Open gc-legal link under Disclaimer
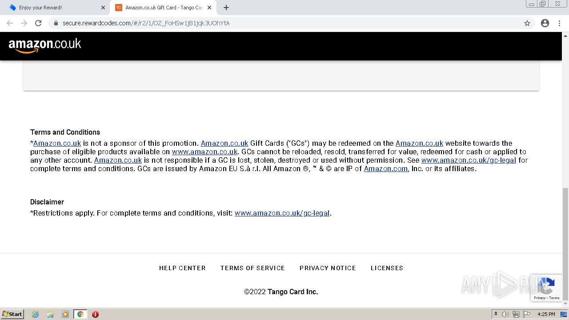 click(282, 213)
